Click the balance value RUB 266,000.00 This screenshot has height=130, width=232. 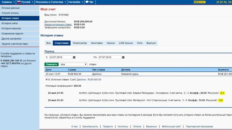[x=83, y=22]
